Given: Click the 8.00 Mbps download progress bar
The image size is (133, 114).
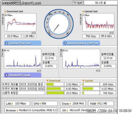Looking at the screenshot, I should [55, 89].
